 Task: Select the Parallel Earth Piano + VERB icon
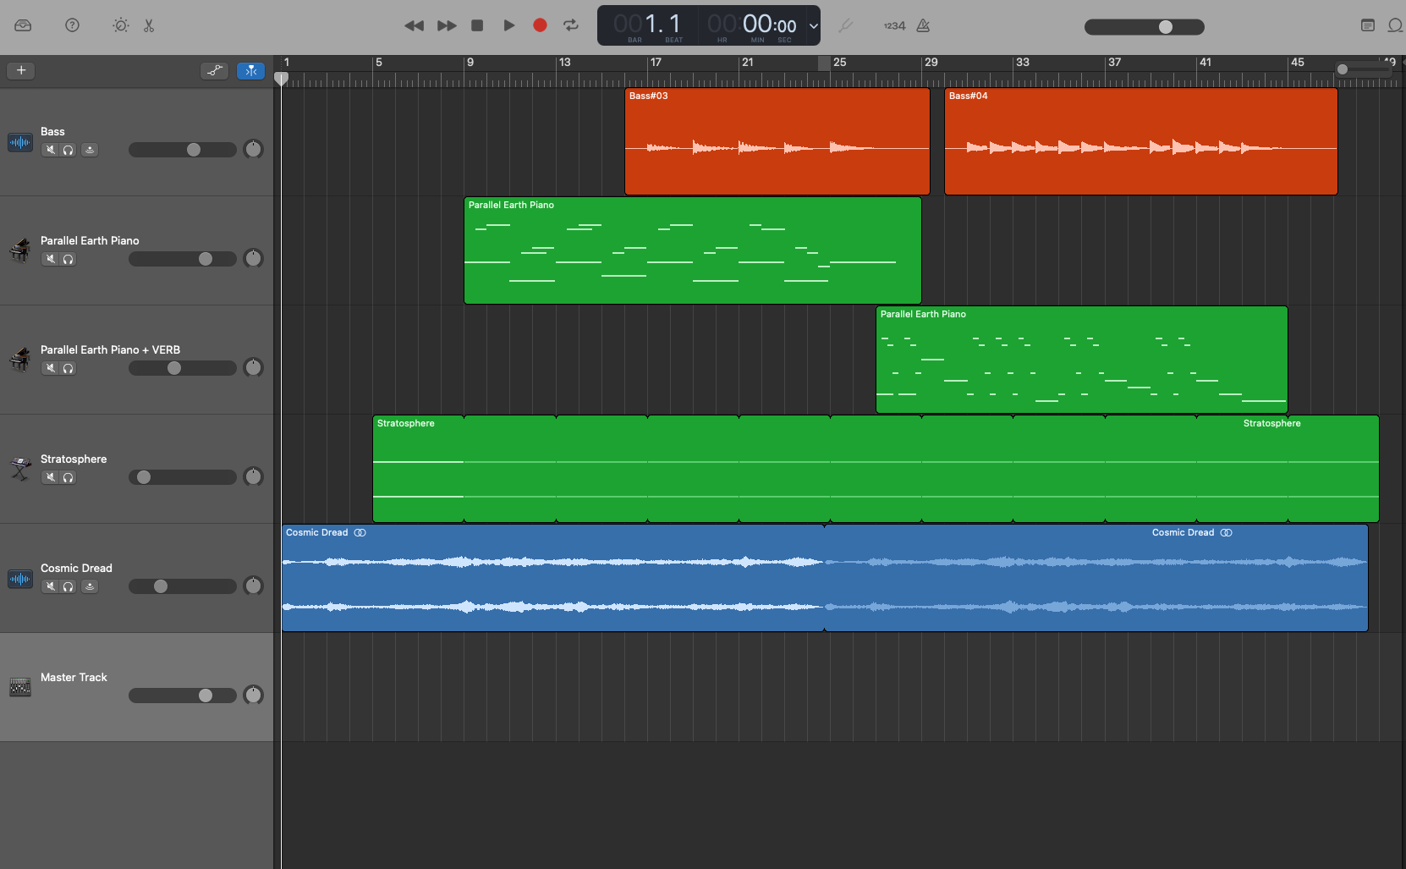[x=20, y=360]
